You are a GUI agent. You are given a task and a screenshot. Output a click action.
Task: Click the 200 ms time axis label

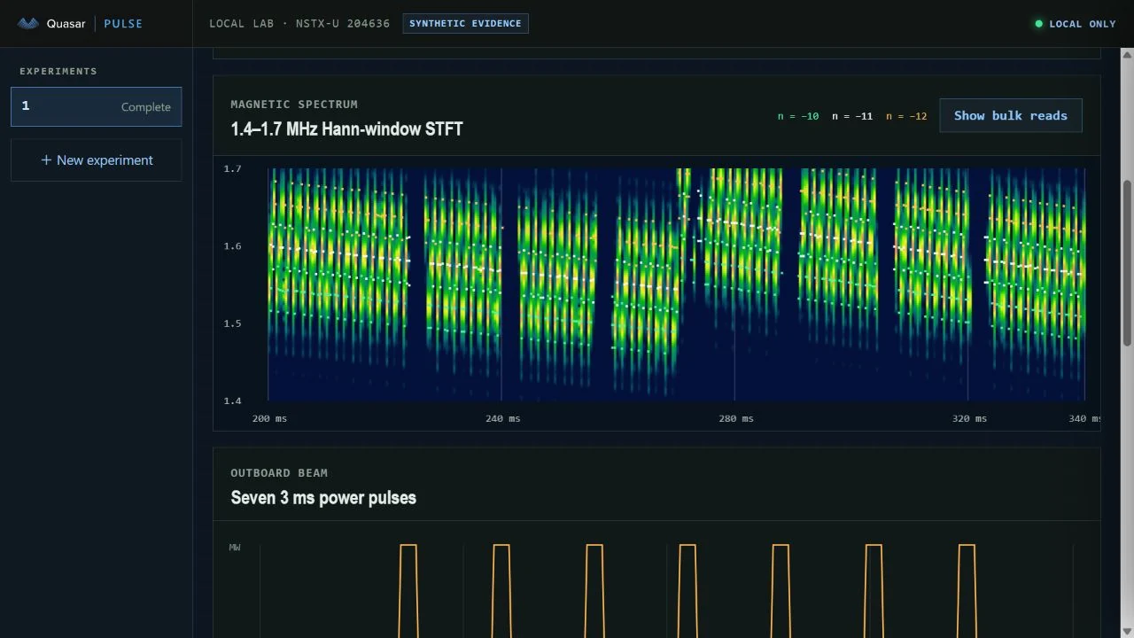point(269,419)
